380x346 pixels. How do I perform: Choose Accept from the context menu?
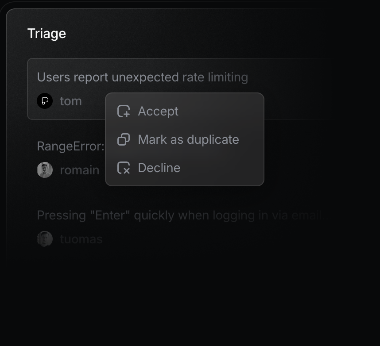coord(158,111)
